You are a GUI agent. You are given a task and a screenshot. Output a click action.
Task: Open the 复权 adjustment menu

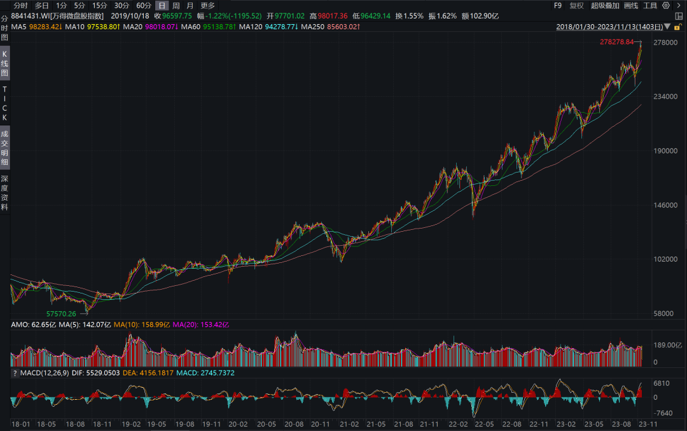(x=576, y=6)
